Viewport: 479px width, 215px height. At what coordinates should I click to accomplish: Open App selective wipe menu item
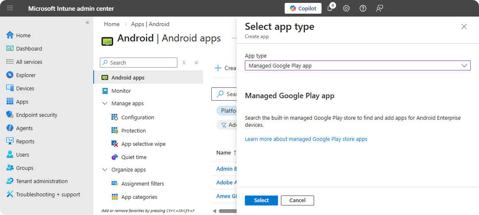[x=143, y=144]
